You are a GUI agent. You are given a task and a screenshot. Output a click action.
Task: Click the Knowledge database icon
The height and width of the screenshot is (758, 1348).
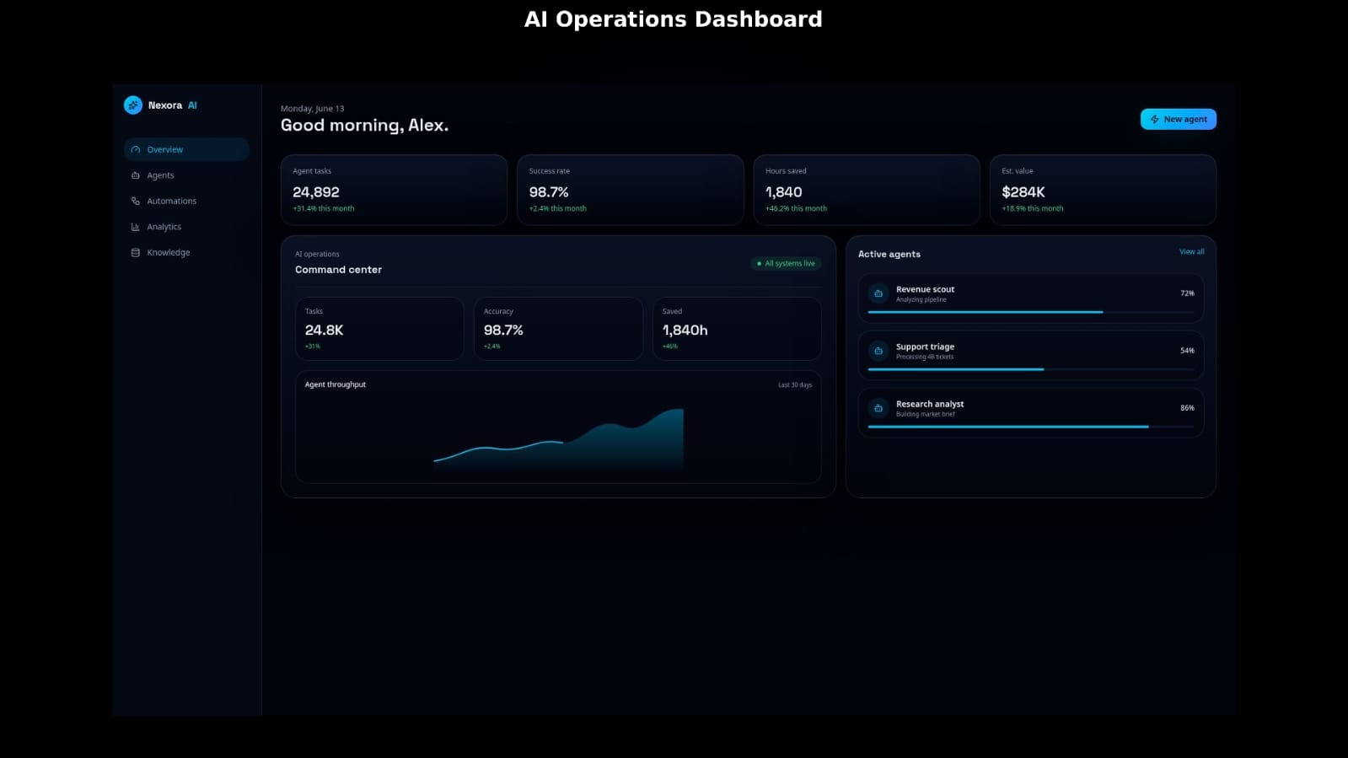(136, 253)
